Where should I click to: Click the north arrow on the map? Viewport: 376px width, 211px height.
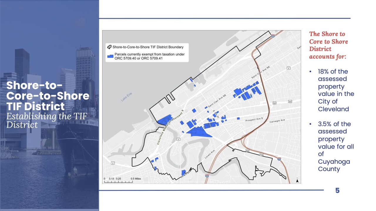tap(297, 181)
